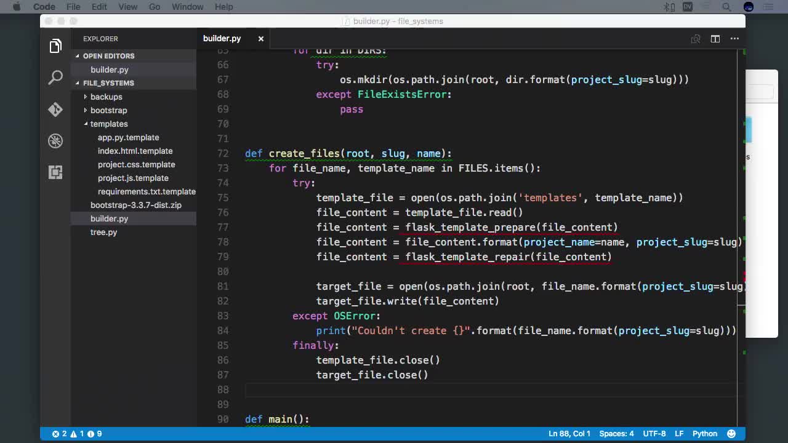Image resolution: width=788 pixels, height=443 pixels.
Task: Open the Window menu
Action: (x=187, y=7)
